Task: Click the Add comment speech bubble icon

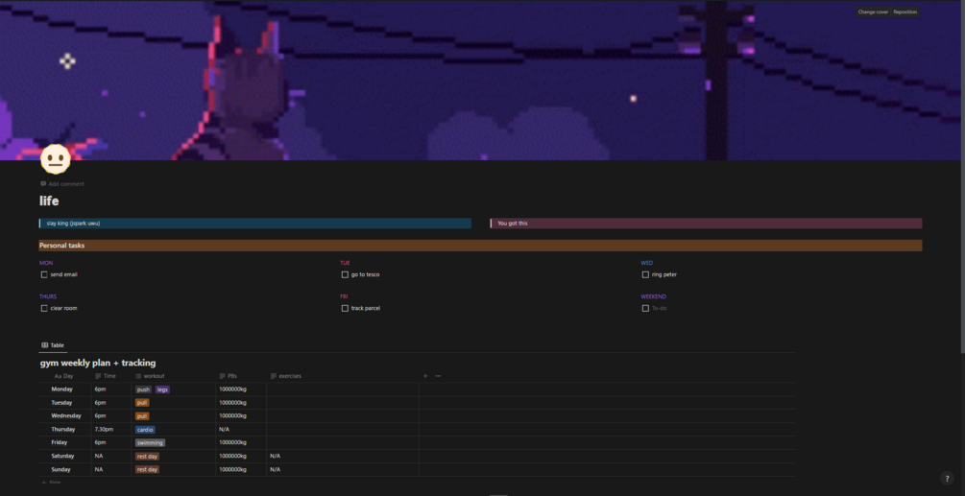Action: 43,184
